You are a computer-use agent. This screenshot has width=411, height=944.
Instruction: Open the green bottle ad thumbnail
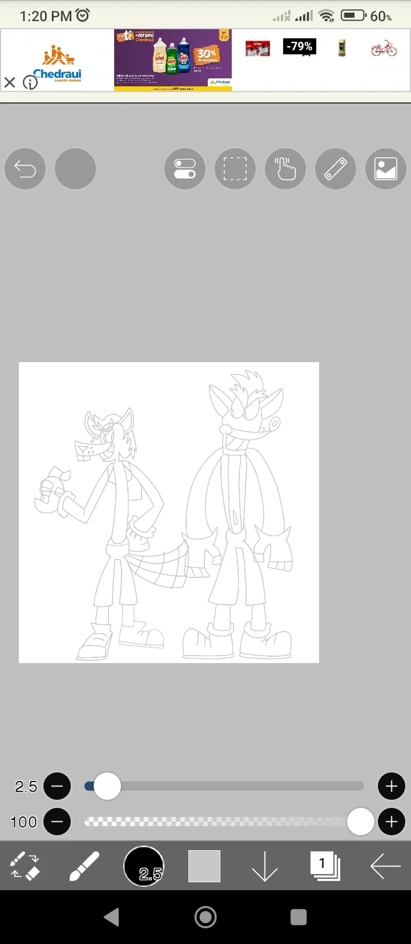[x=342, y=48]
